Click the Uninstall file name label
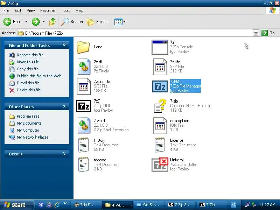280x210 pixels. (177, 160)
